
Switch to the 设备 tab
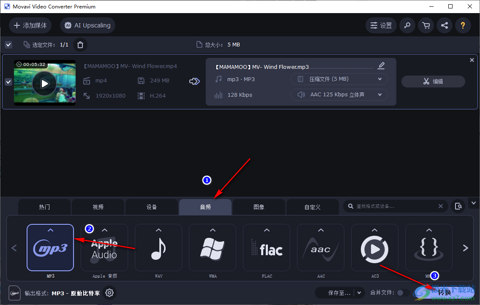[x=152, y=207]
